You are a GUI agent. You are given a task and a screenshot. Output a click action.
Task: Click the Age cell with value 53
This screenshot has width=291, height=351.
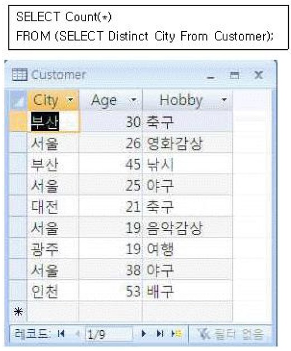[x=111, y=291]
